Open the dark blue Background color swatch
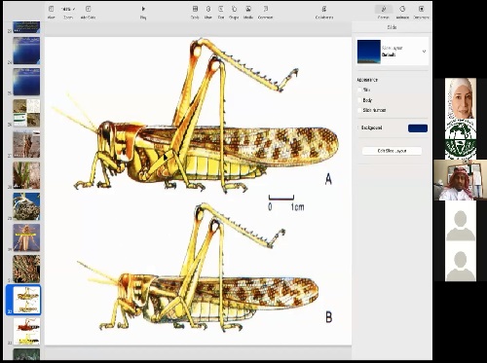This screenshot has width=487, height=363. [418, 128]
